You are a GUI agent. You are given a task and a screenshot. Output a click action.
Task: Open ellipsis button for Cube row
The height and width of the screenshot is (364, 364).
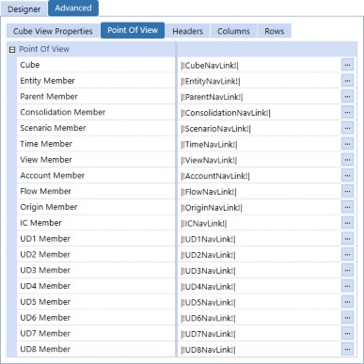tap(347, 65)
